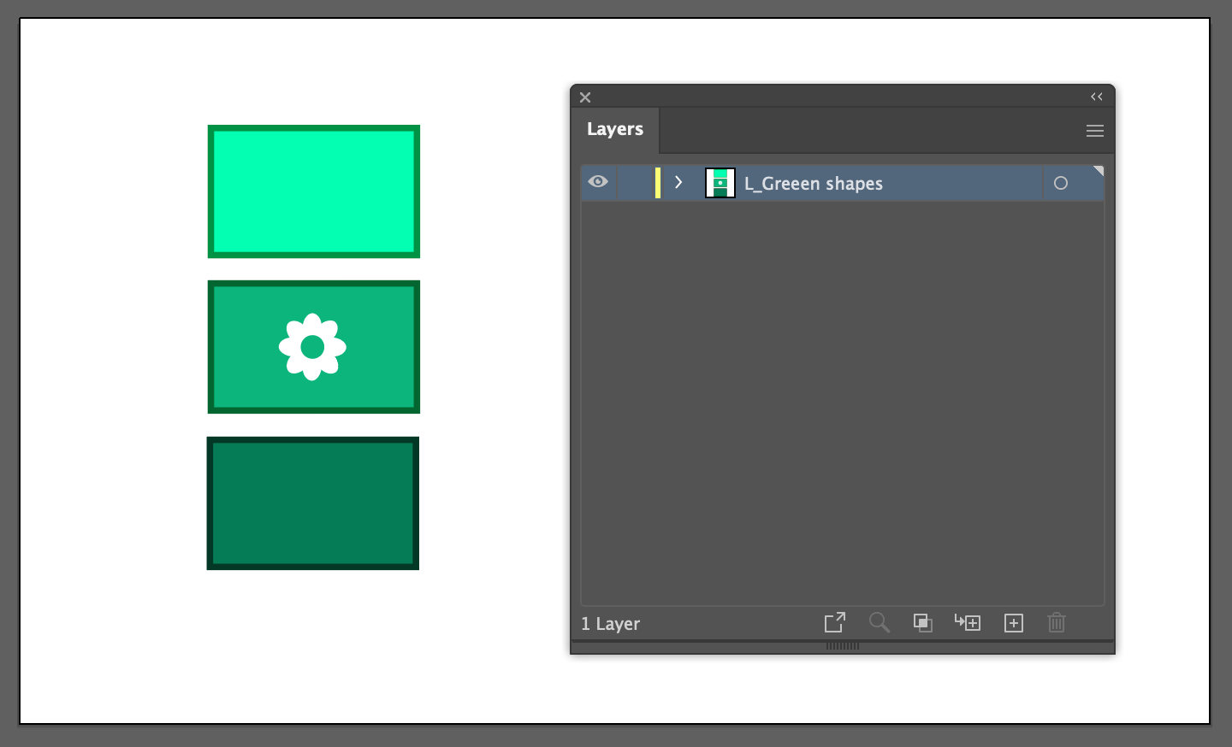Hide the L_Greeen shapes layer
This screenshot has width=1232, height=747.
598,182
